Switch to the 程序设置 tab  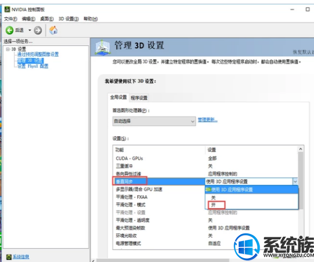[139, 98]
